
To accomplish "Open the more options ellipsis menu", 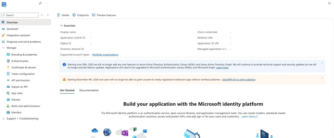I will [47, 3].
